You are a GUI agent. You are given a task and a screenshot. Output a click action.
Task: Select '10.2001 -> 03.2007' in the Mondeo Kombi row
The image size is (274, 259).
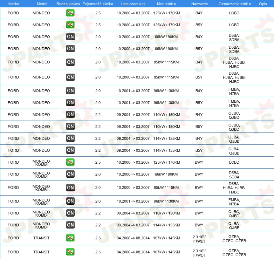click(133, 201)
